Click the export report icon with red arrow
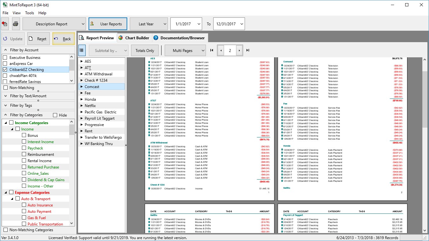Screen dimensions: 429x241 click(x=5, y=24)
